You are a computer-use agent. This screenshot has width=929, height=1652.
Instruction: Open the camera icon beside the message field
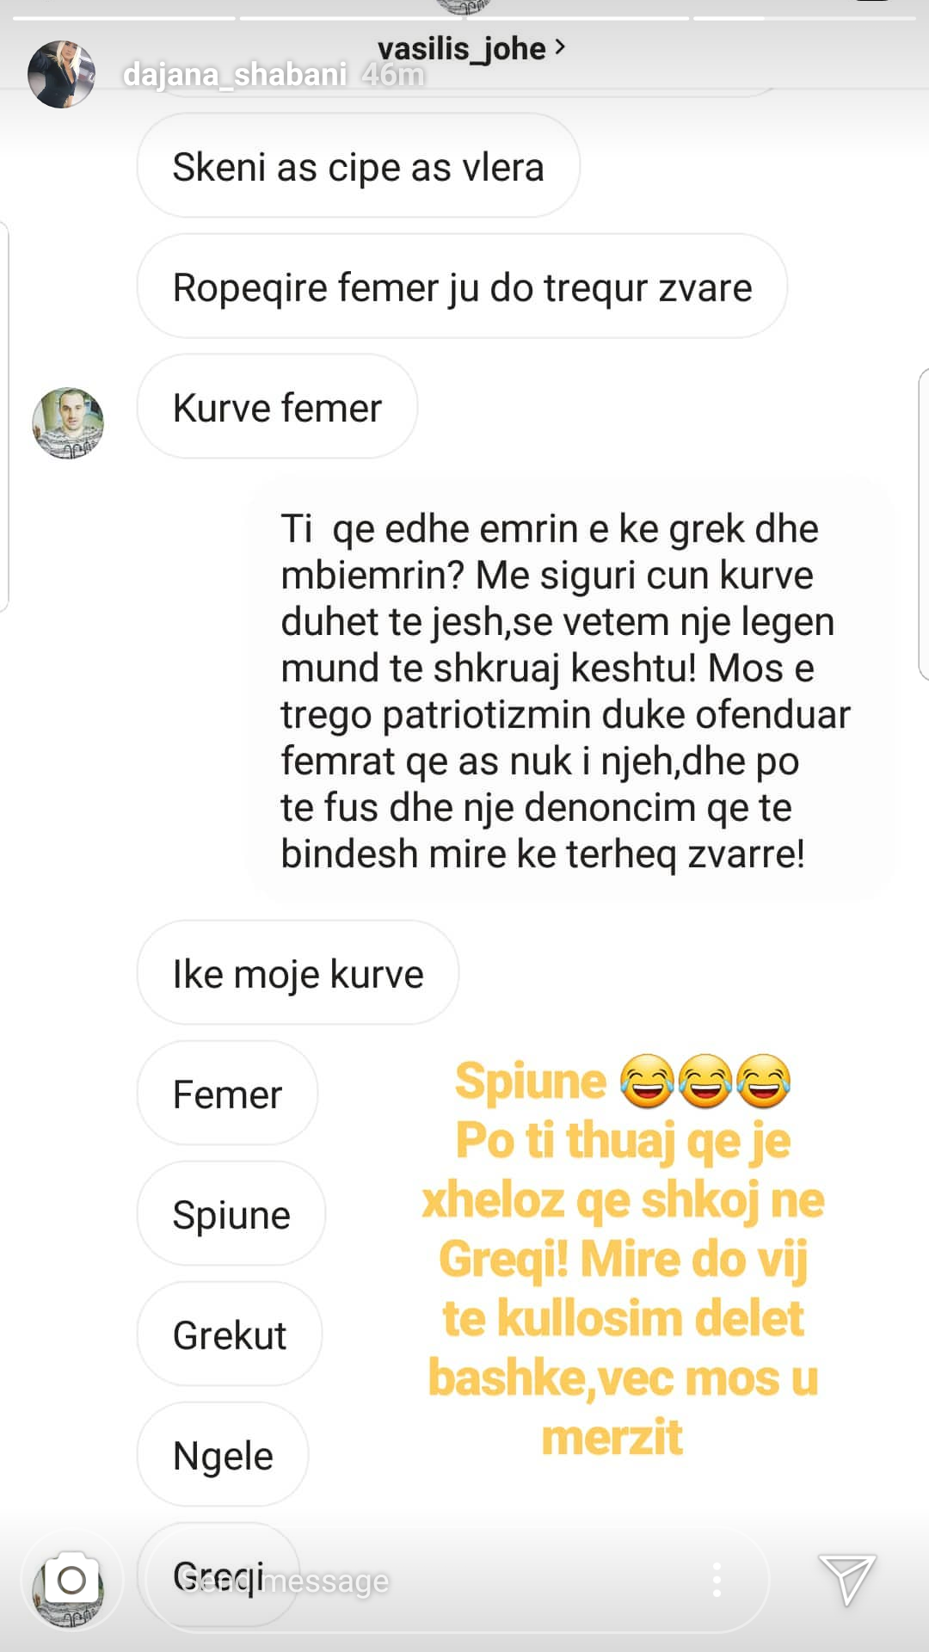tap(71, 1580)
